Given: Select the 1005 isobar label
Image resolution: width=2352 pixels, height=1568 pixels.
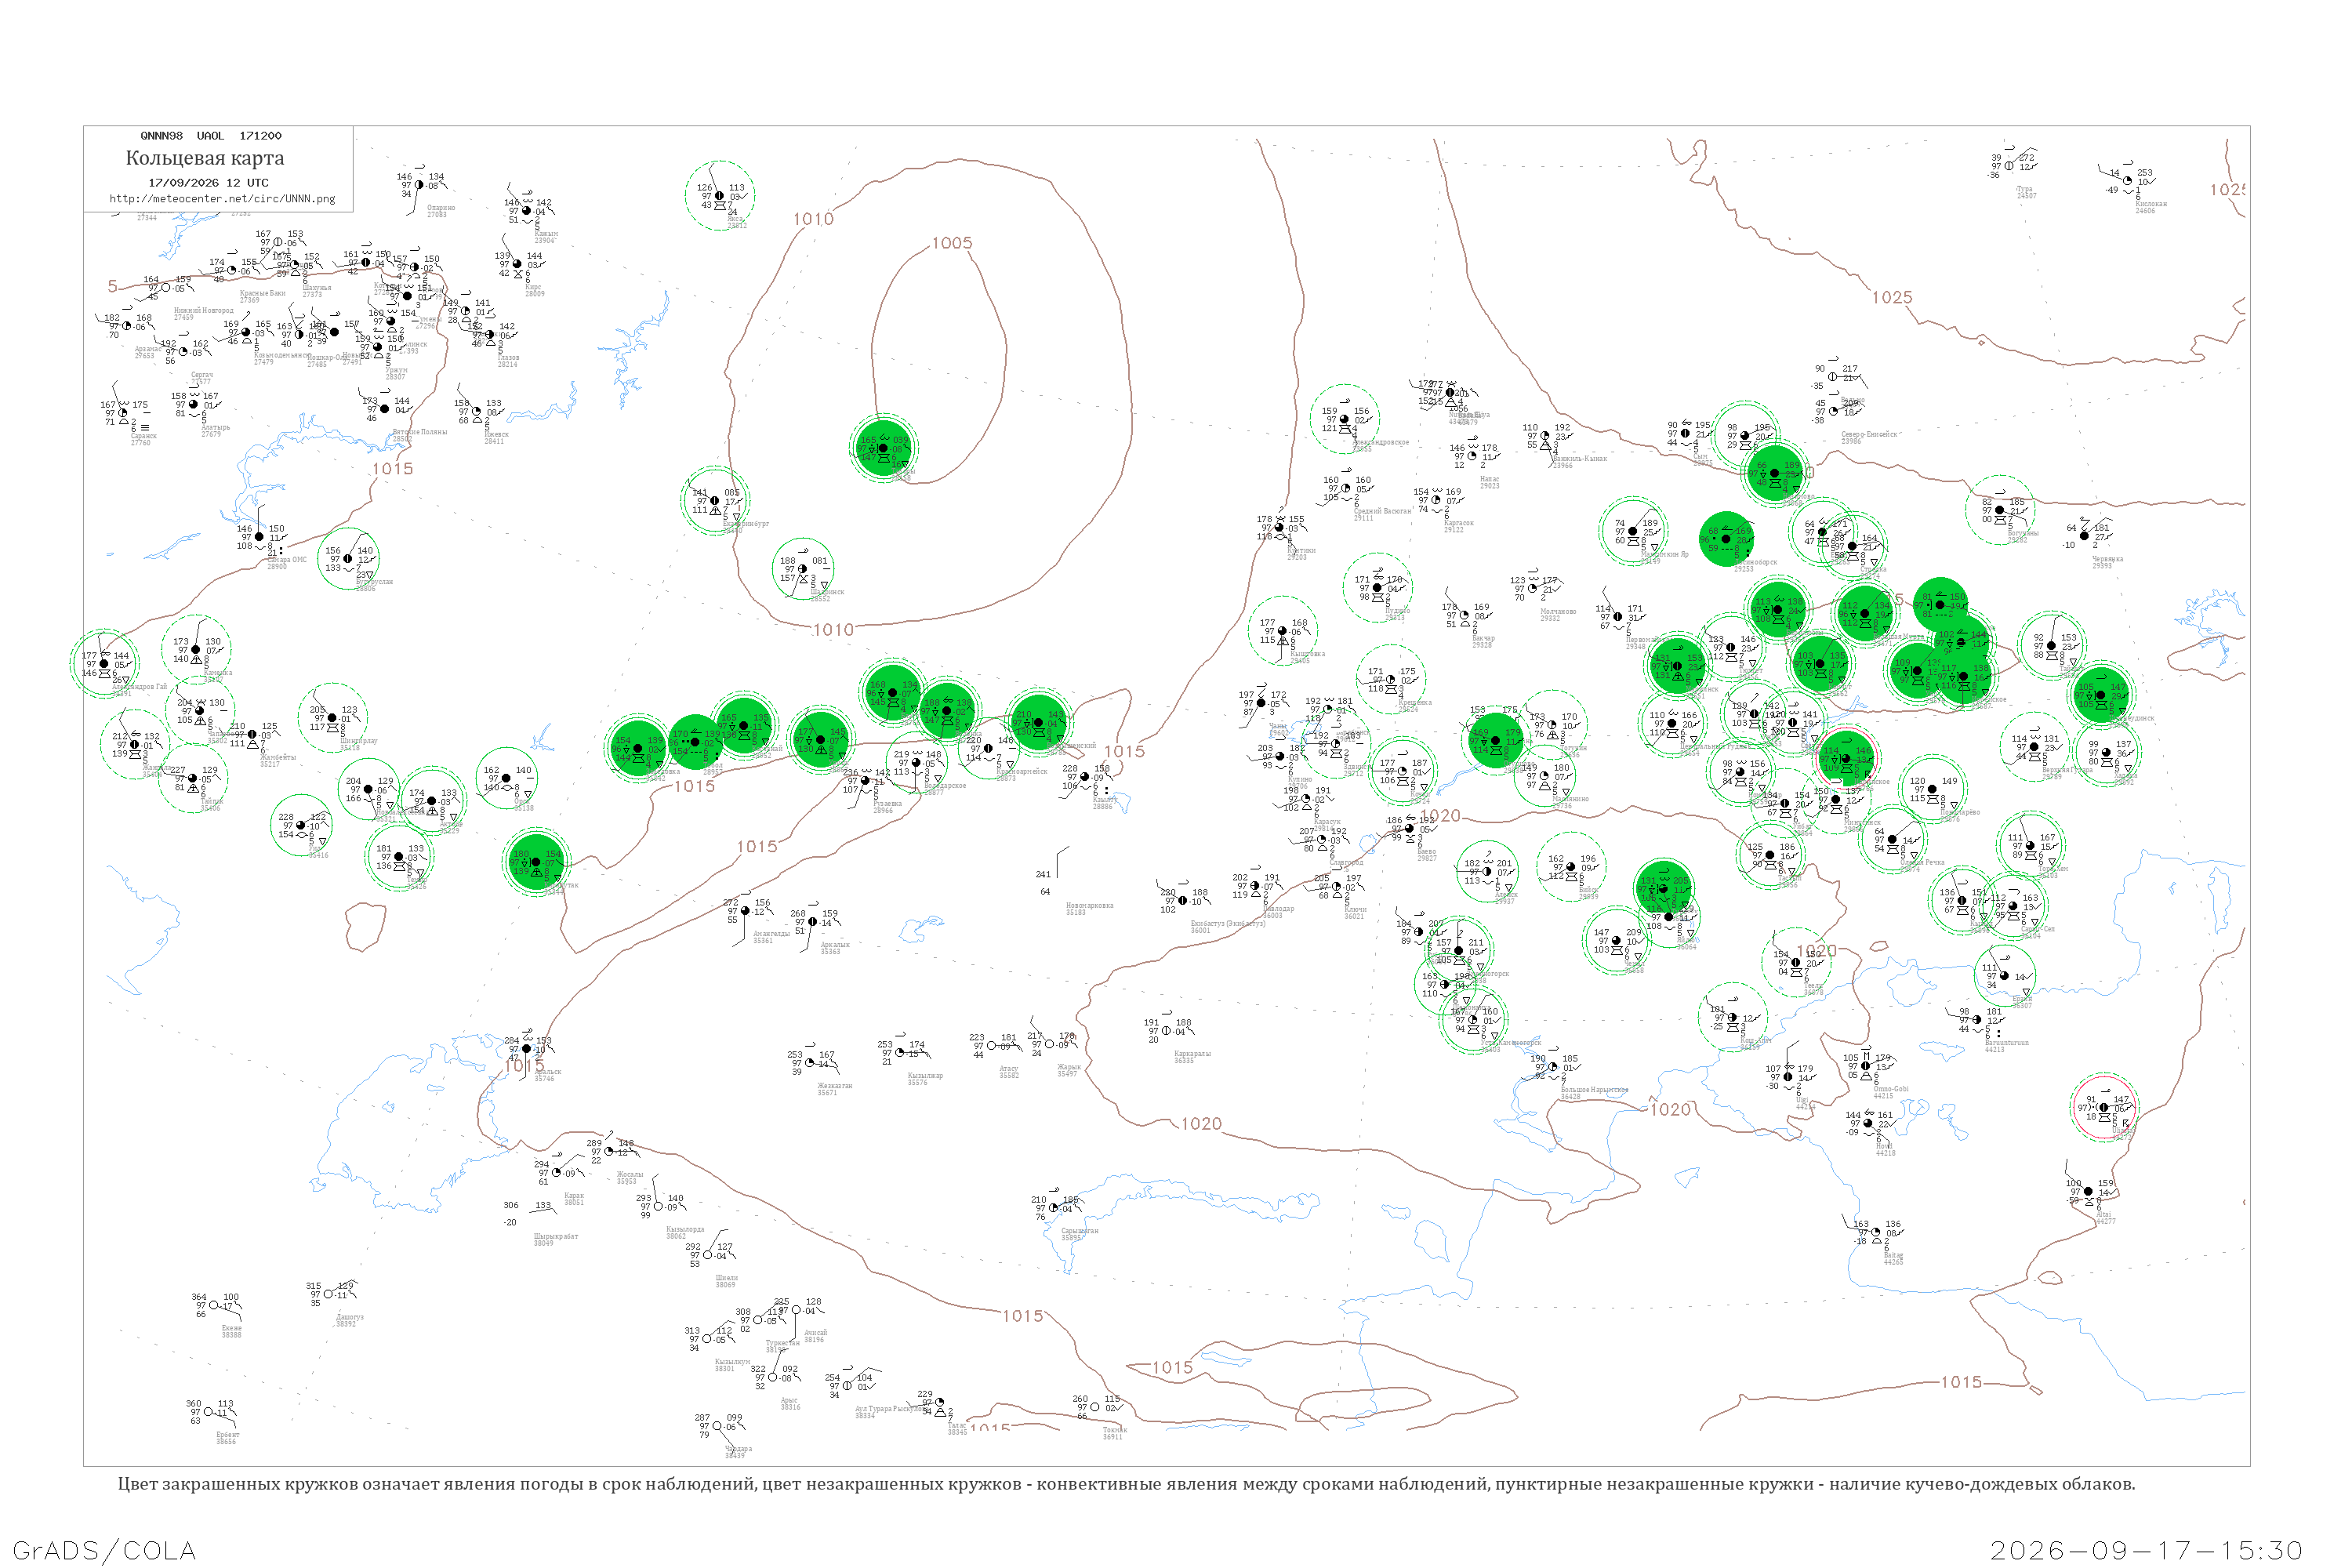Looking at the screenshot, I should click(952, 243).
